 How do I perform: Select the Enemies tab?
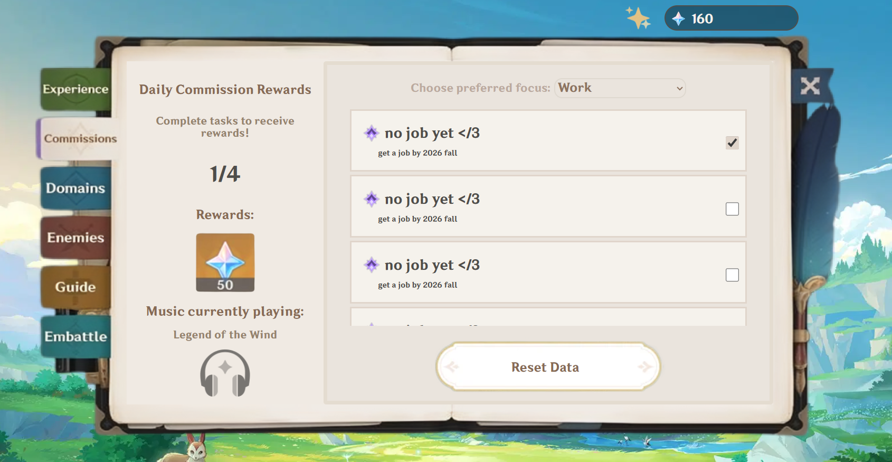tap(75, 238)
